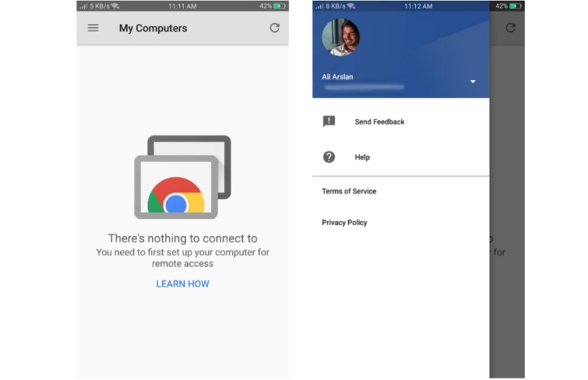
Task: Open Ali Arslan's profile picture
Action: pyautogui.click(x=340, y=37)
